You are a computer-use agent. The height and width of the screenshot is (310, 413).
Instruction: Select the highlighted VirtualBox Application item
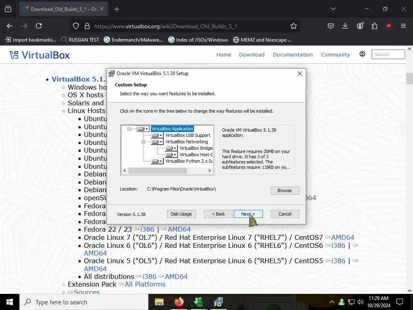(x=172, y=129)
